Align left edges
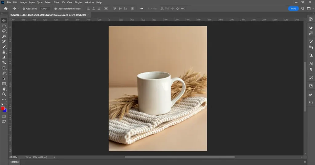Screen dimensions: 315x165 88,9
